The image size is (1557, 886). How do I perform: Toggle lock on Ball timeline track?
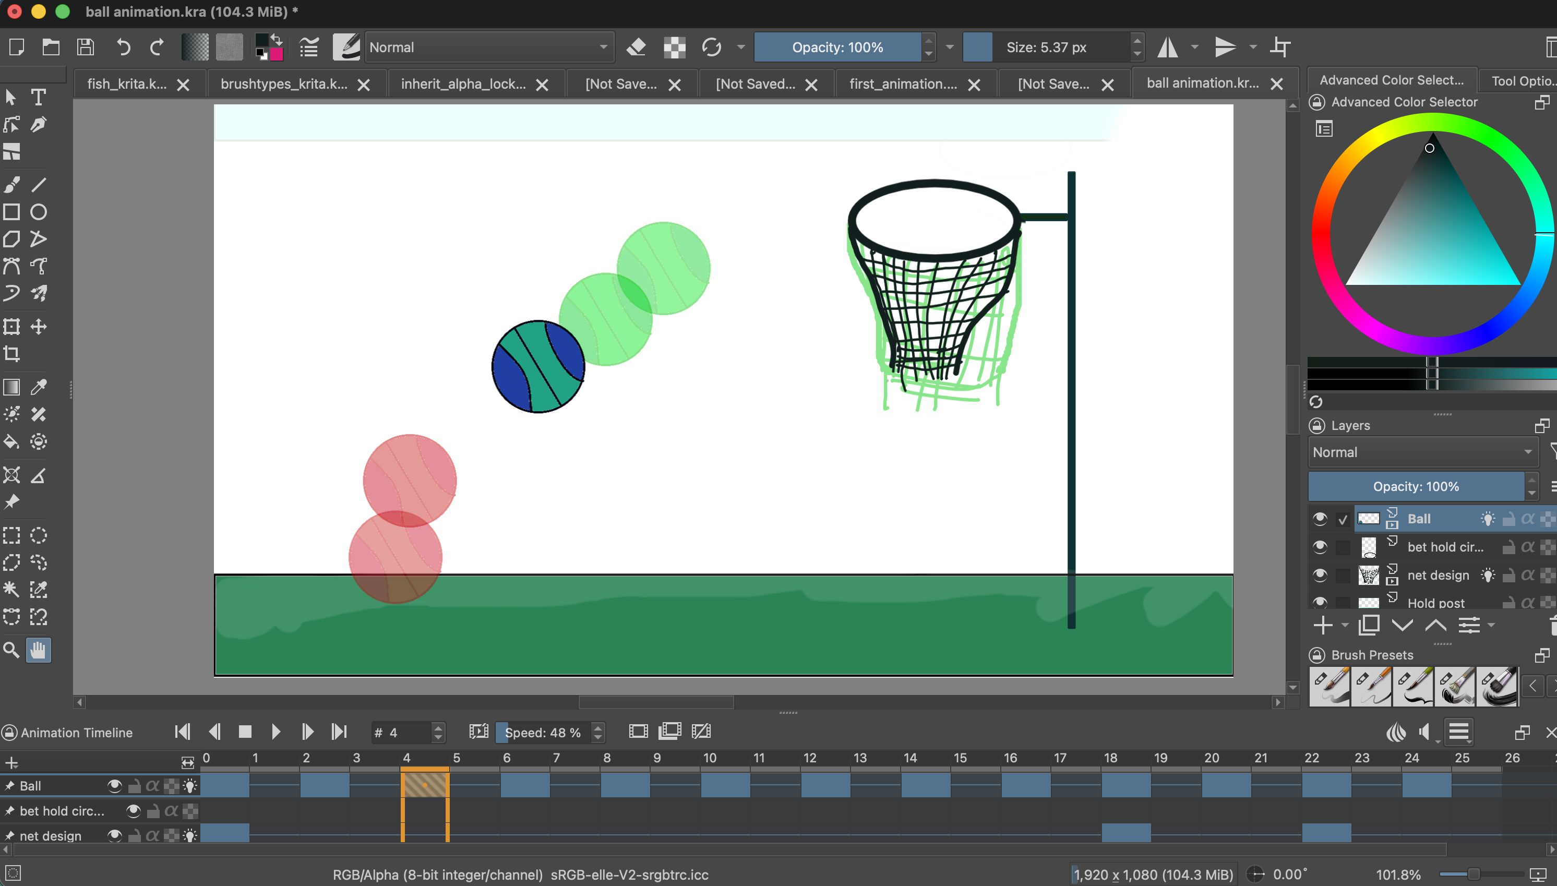134,786
